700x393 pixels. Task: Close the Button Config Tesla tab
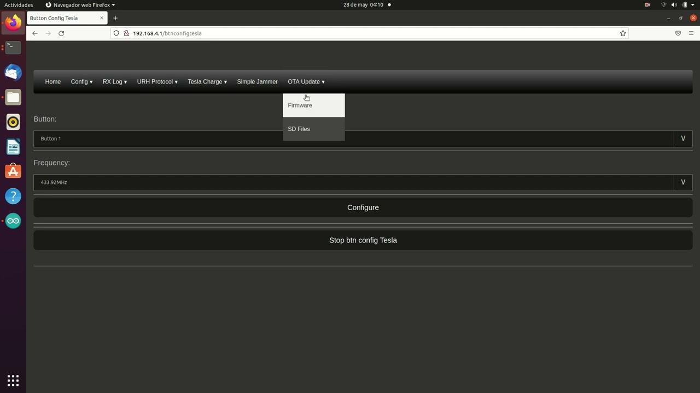101,18
